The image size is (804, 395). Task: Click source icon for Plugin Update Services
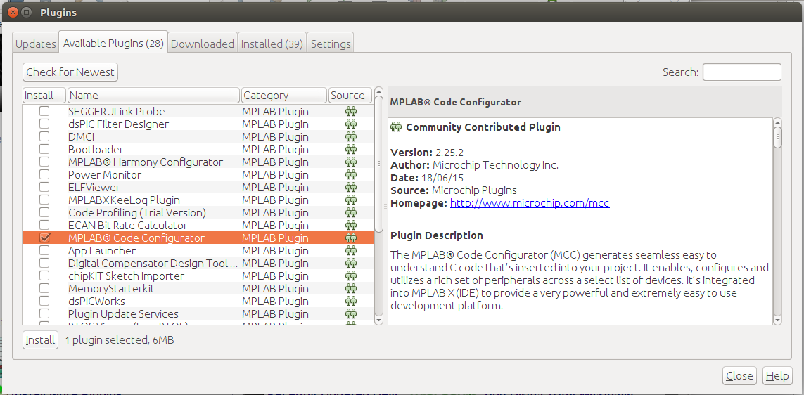pyautogui.click(x=351, y=313)
